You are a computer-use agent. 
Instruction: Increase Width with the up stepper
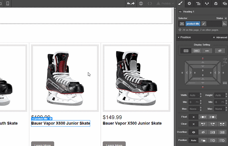tap(201, 94)
